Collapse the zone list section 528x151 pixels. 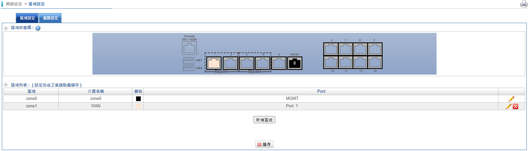coord(6,85)
